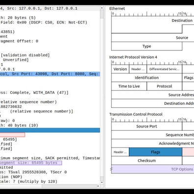This screenshot has width=194, height=194.
Task: Click the 'Internet Protocol Version 4' diagram heading
Action: 133,57
